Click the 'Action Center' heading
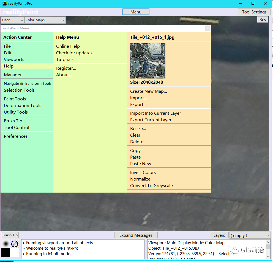This screenshot has width=273, height=262. [18, 37]
